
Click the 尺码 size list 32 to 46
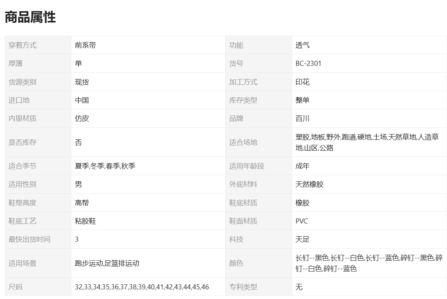coord(142,287)
